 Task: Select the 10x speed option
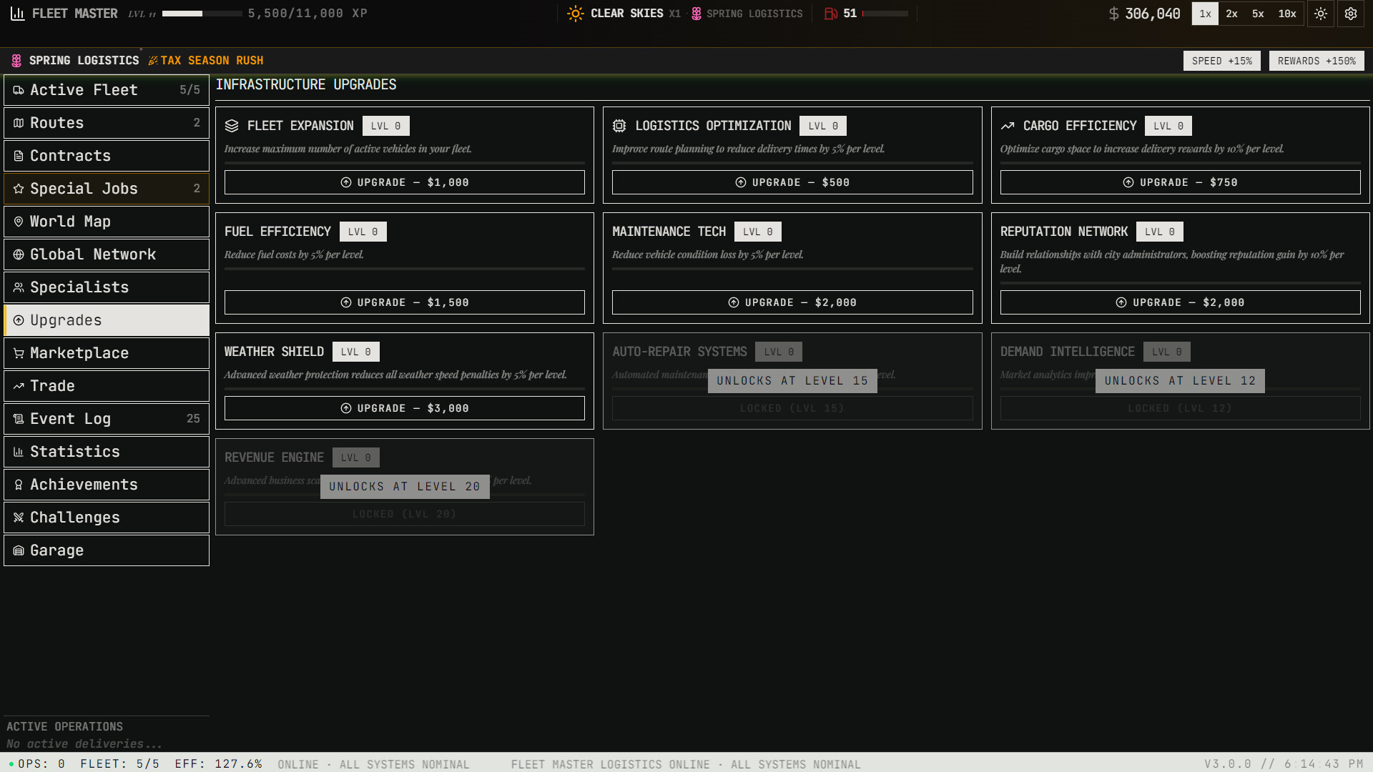click(1287, 14)
